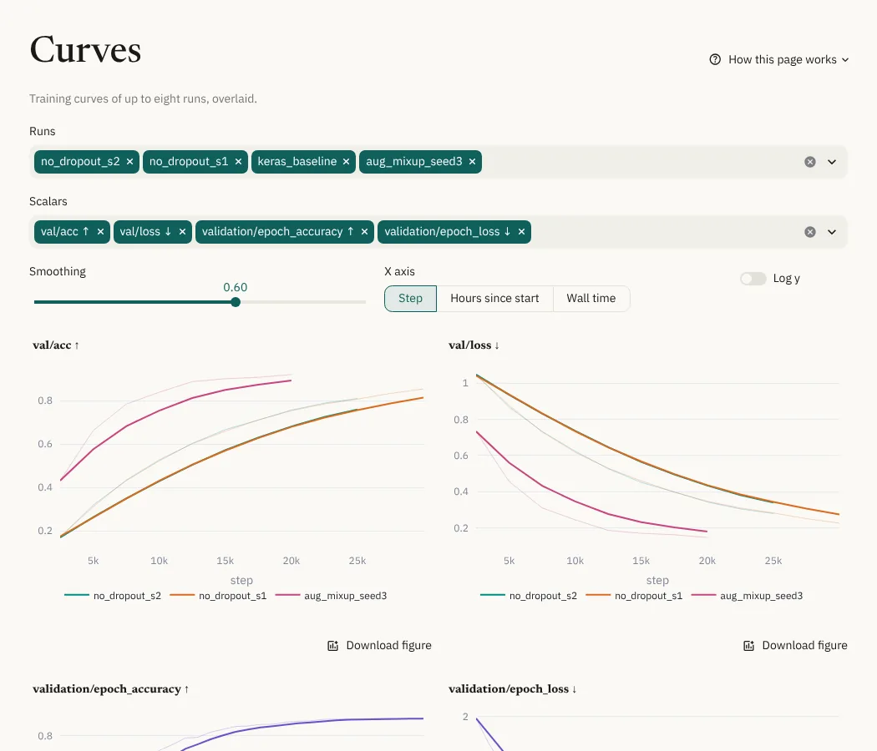Remove validation/epoch_accuracy scalar chip
Image resolution: width=877 pixels, height=751 pixels.
pyautogui.click(x=364, y=232)
